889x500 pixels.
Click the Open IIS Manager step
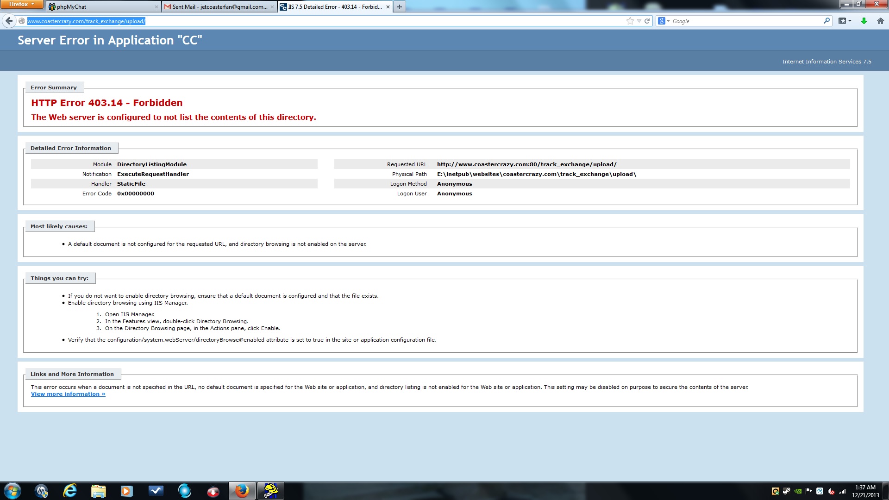[x=129, y=314]
